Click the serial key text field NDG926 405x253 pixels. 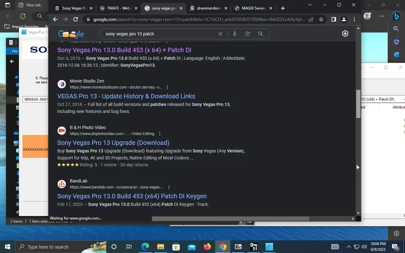35,99
